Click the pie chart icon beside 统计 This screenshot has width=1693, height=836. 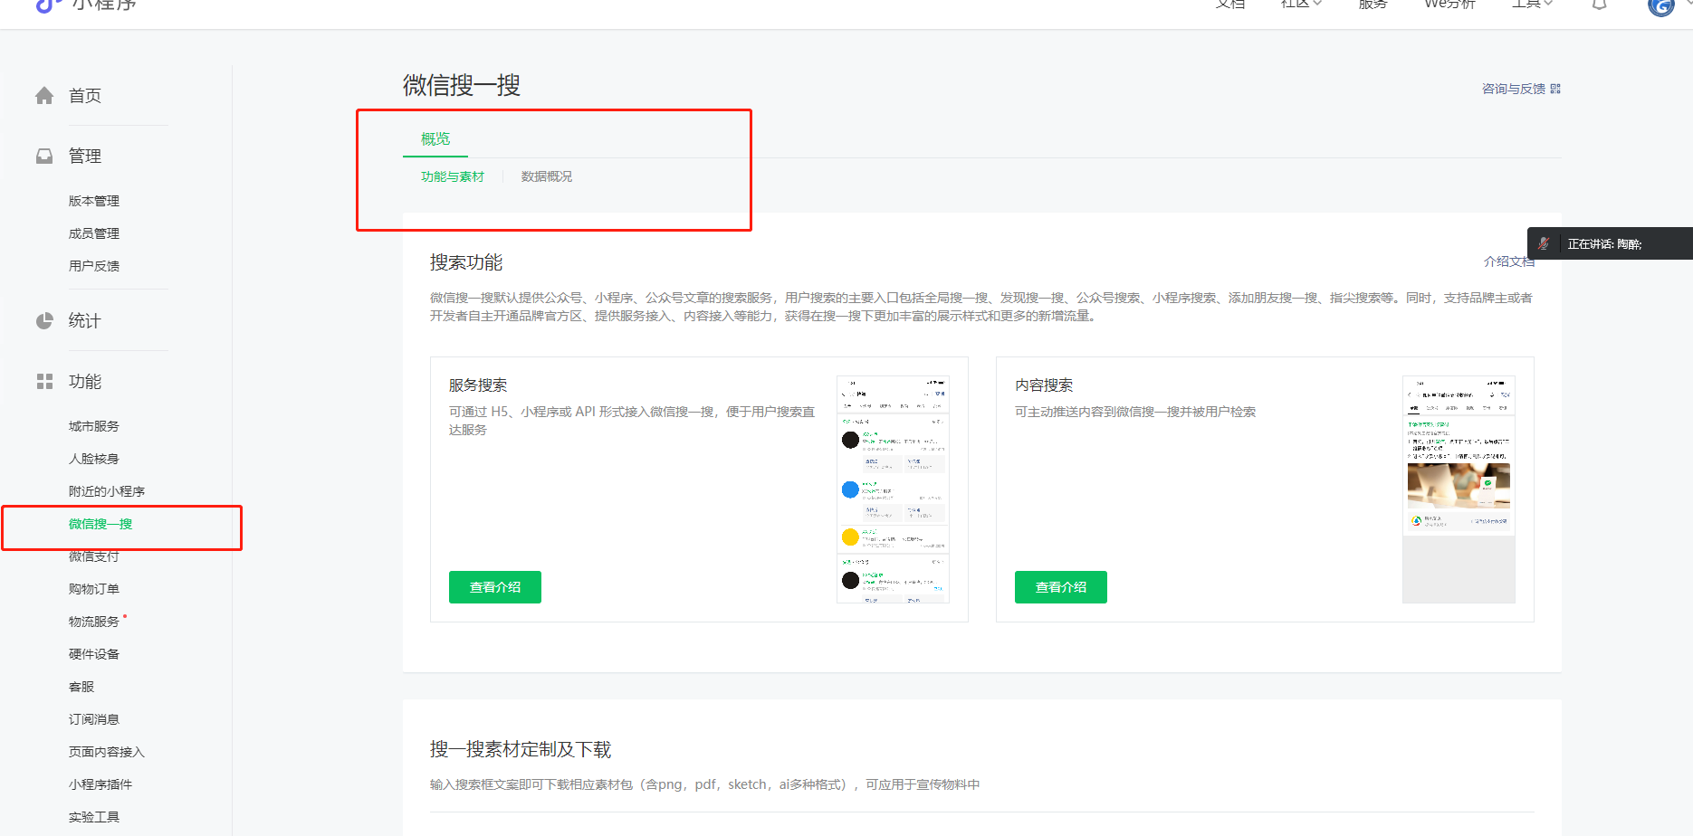pos(44,320)
